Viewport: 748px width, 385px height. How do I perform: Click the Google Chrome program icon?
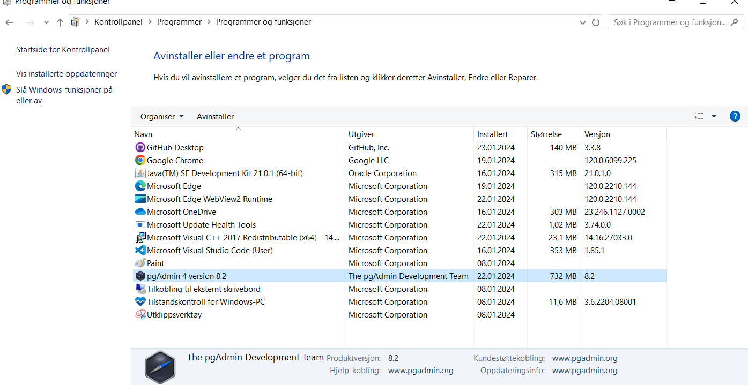point(140,160)
